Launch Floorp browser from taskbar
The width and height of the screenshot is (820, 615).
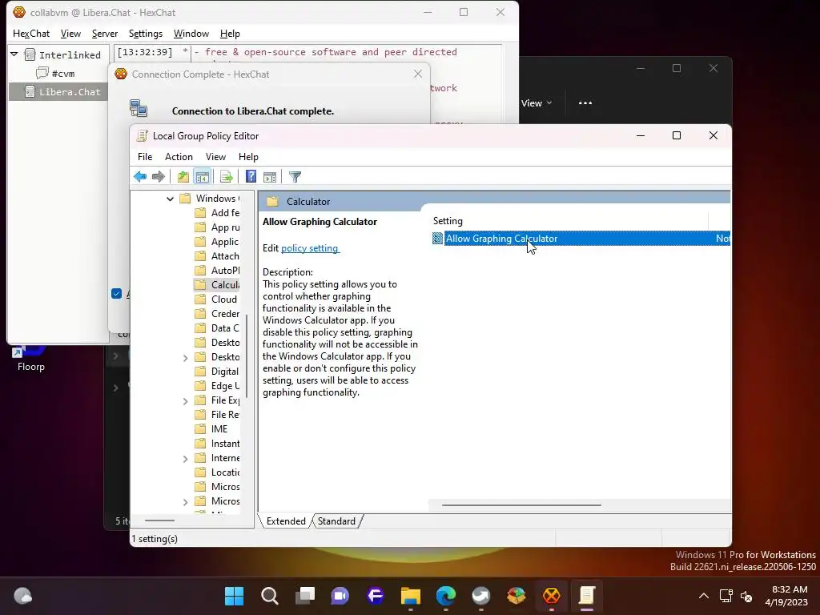click(x=376, y=596)
